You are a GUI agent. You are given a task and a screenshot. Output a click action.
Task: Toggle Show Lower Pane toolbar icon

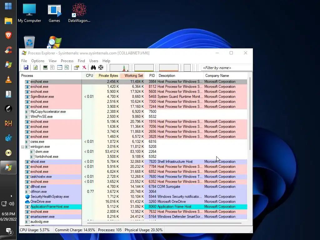[x=60, y=67]
